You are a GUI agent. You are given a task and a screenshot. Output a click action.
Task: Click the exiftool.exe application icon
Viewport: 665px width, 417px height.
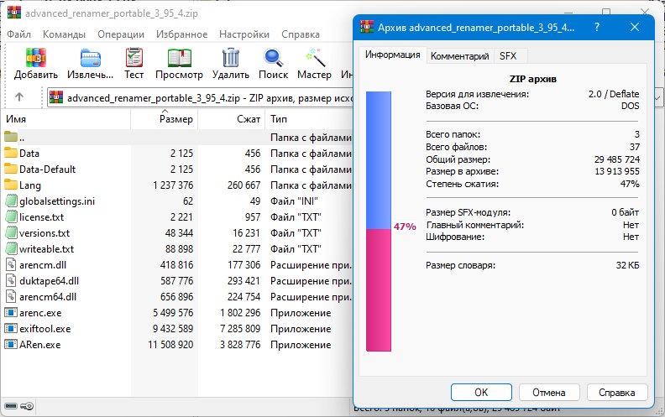click(x=11, y=328)
